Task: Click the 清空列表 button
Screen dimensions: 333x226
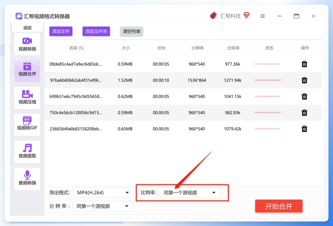Action: [x=131, y=31]
